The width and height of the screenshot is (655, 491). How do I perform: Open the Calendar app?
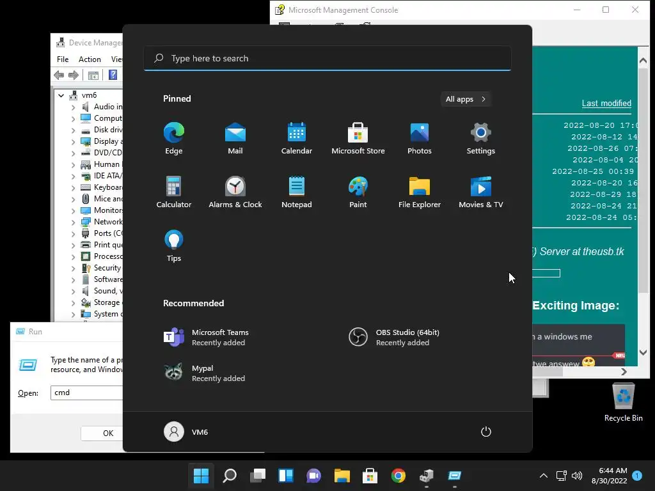[297, 139]
